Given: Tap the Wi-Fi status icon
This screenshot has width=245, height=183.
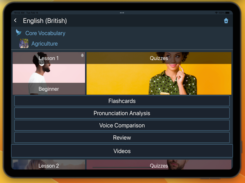Looking at the screenshot, I should (x=216, y=13).
